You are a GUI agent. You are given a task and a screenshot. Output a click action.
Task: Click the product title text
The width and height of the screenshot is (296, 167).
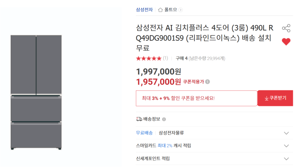click(204, 38)
